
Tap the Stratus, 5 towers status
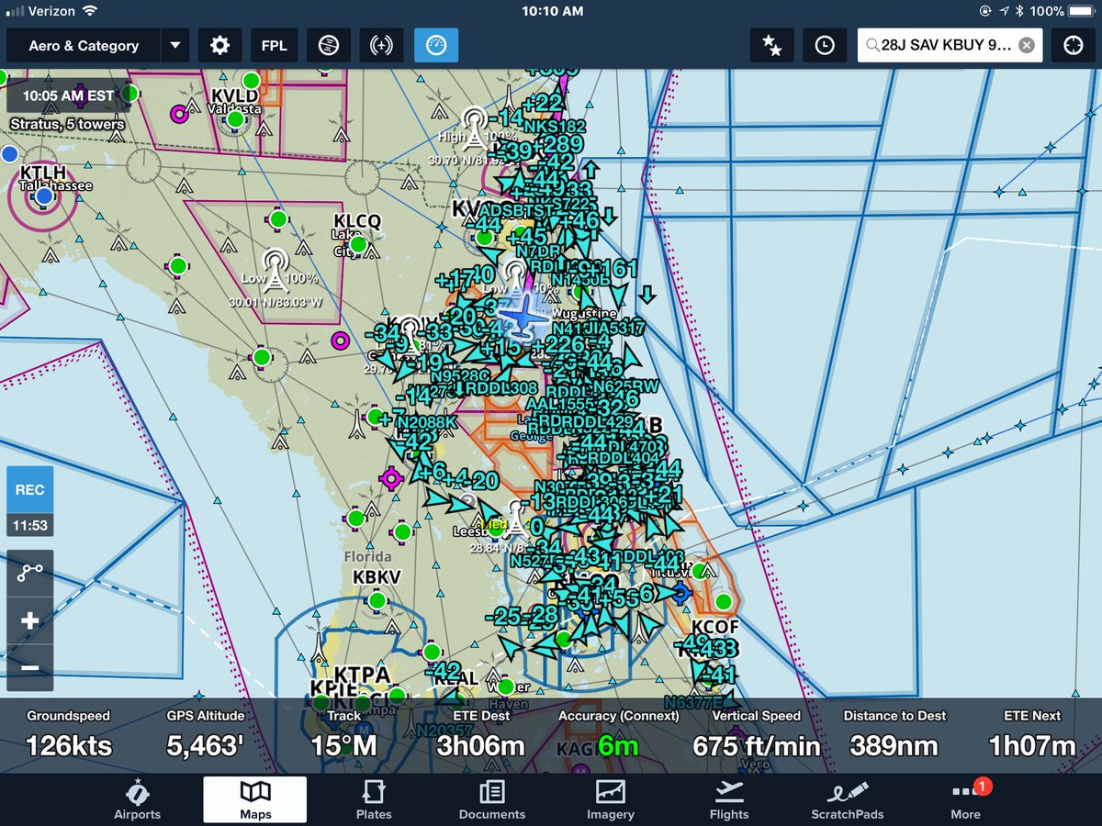coord(67,124)
